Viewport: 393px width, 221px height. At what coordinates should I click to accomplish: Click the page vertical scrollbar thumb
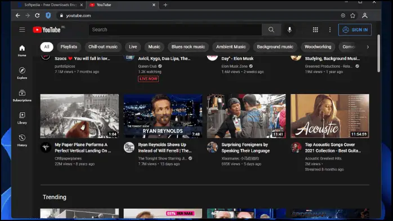pos(378,54)
